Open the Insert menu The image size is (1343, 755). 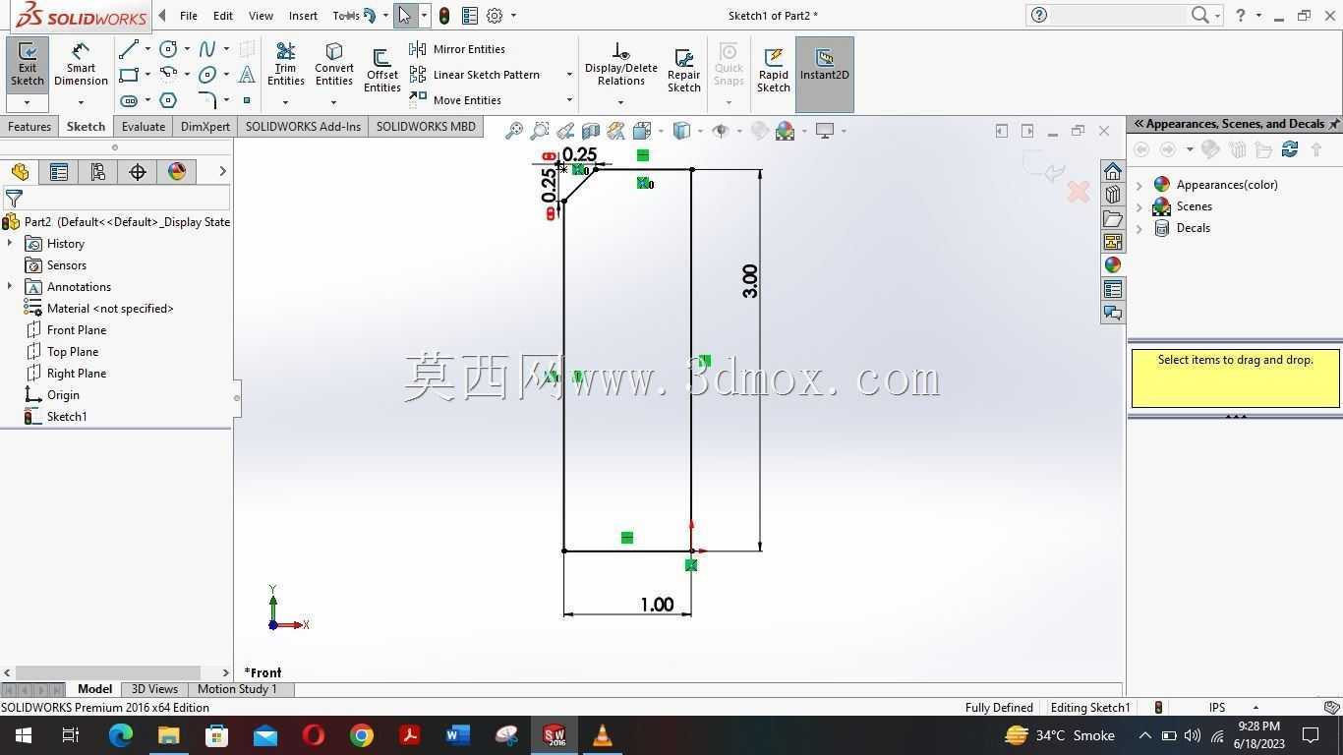pyautogui.click(x=303, y=16)
